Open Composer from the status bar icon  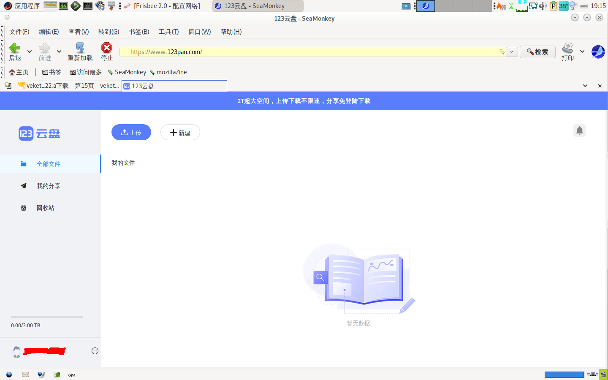pyautogui.click(x=41, y=375)
